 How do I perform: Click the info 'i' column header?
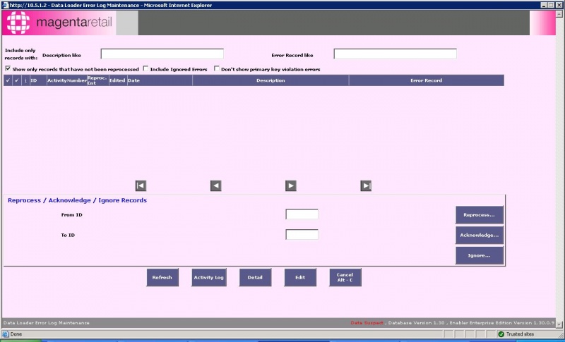(25, 80)
